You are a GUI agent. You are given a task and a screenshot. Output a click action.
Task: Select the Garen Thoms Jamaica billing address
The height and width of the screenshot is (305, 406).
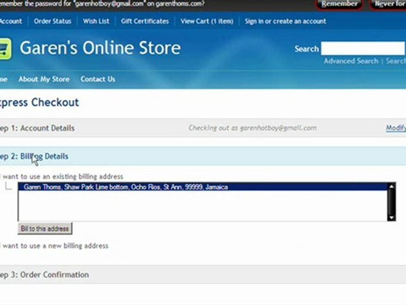pos(203,187)
